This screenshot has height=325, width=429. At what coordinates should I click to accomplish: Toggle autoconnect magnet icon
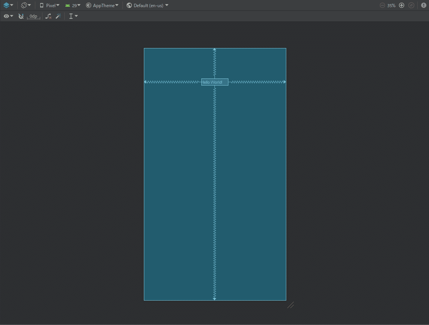tap(21, 16)
